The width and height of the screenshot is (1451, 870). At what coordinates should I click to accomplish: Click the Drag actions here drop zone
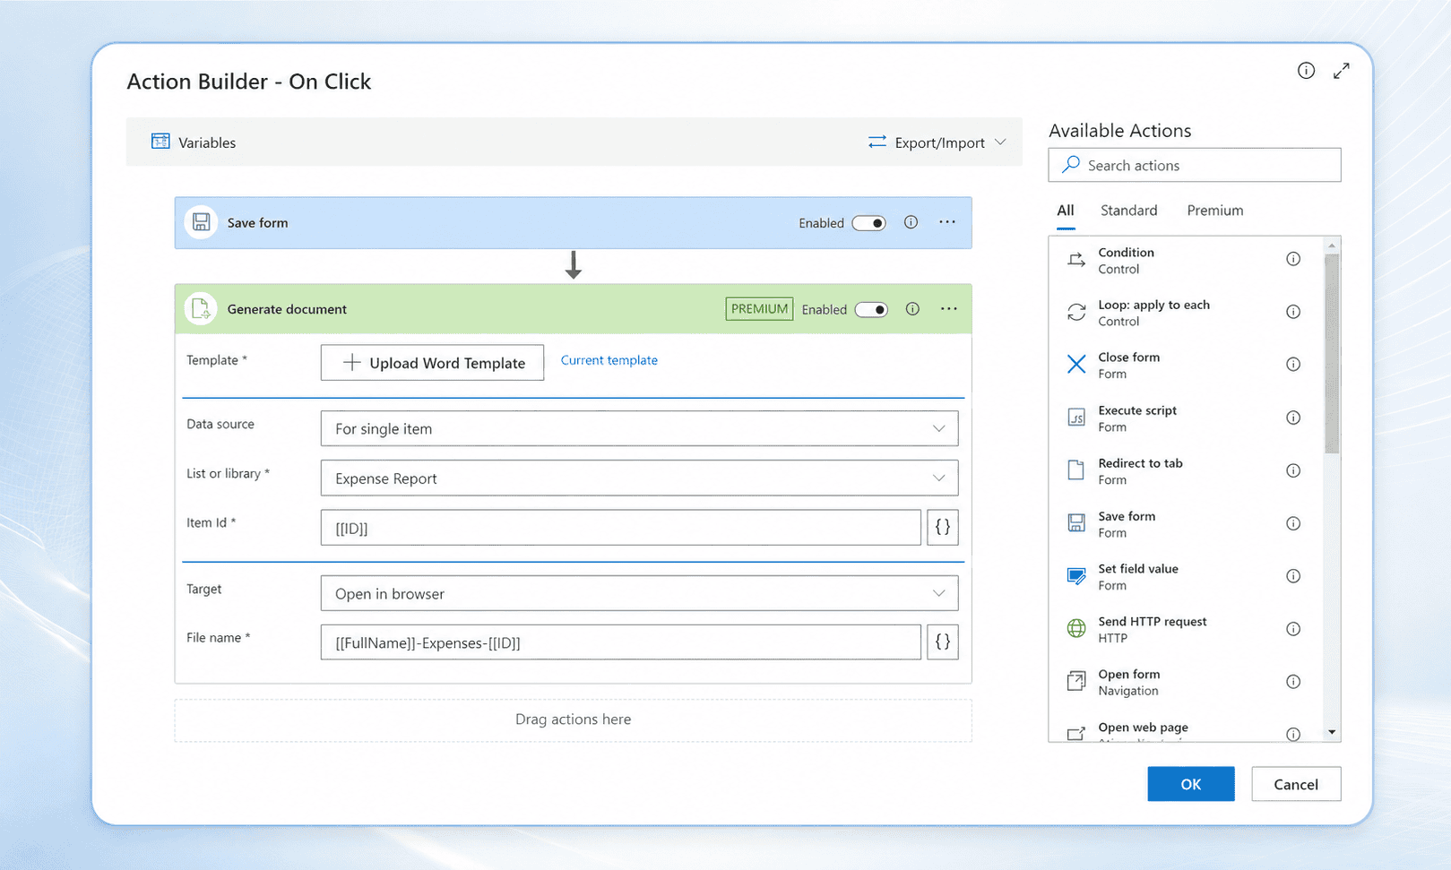[574, 720]
